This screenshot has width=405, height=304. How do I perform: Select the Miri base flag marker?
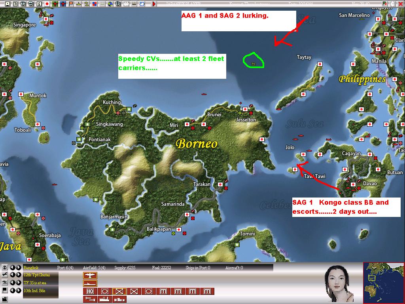(187, 124)
